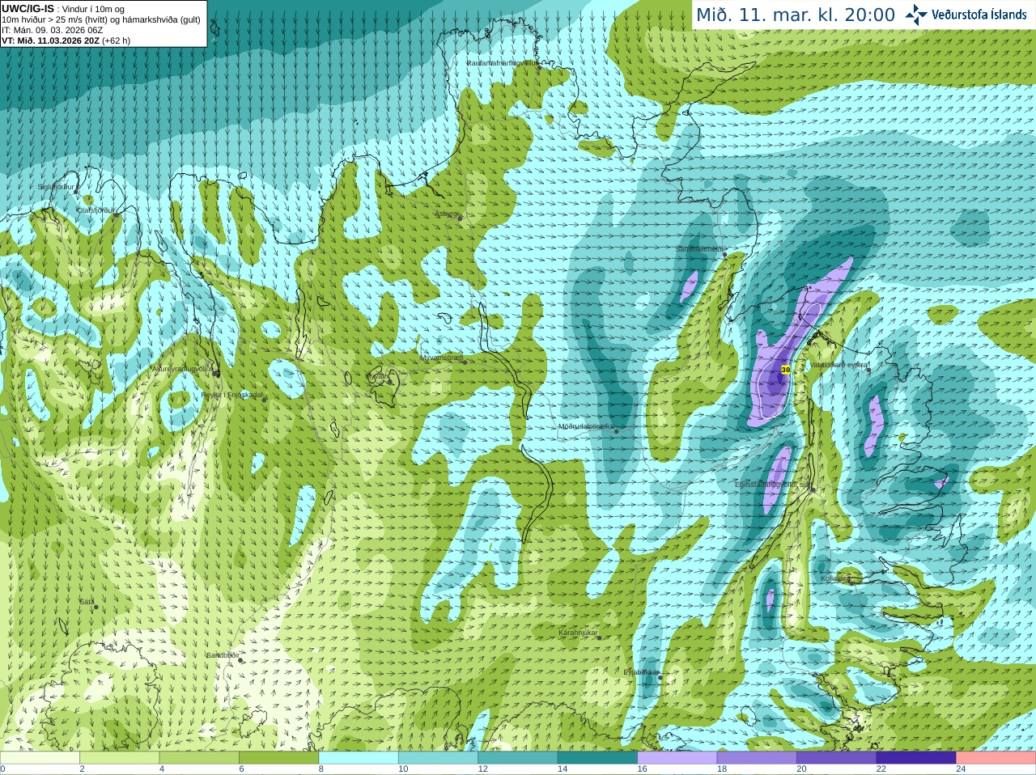Screen dimensions: 1036x775
Task: Click the Möðrudalsöræfi station marker
Action: tap(617, 431)
